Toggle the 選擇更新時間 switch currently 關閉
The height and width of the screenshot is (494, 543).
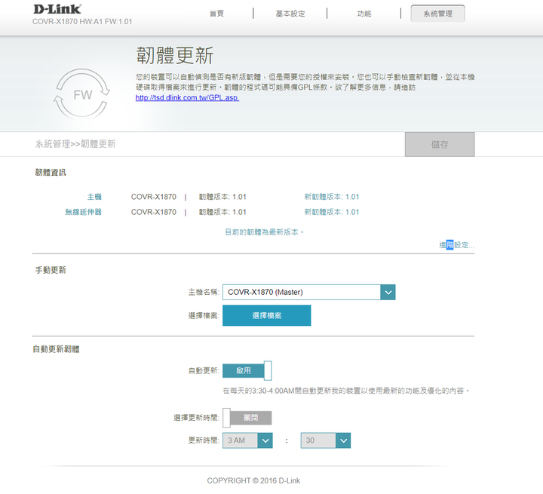[x=247, y=418]
